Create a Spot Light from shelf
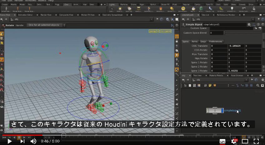Image resolution: width=265 pixels, height=145 pixels. pos(129,9)
